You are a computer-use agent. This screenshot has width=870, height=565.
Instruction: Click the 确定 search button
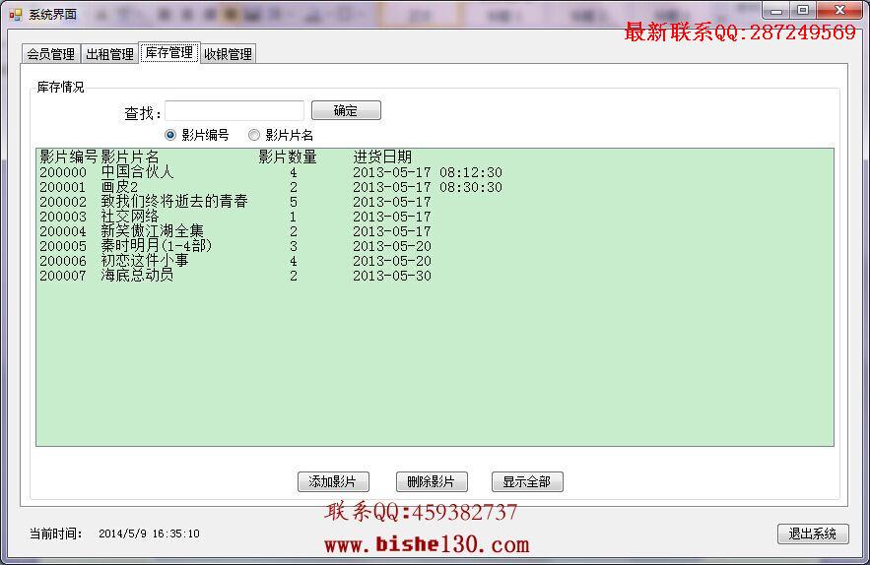point(346,110)
